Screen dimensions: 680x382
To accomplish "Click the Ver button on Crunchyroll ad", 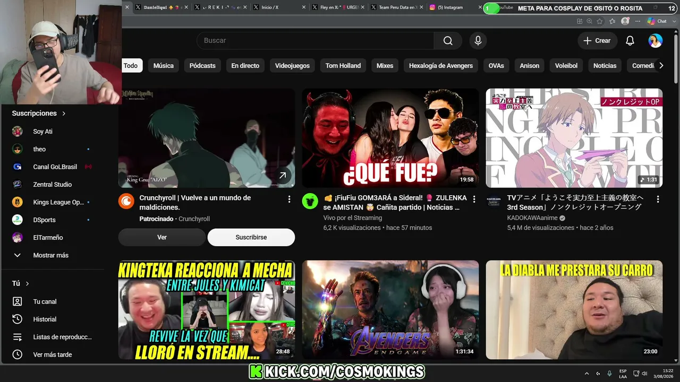I will point(162,237).
